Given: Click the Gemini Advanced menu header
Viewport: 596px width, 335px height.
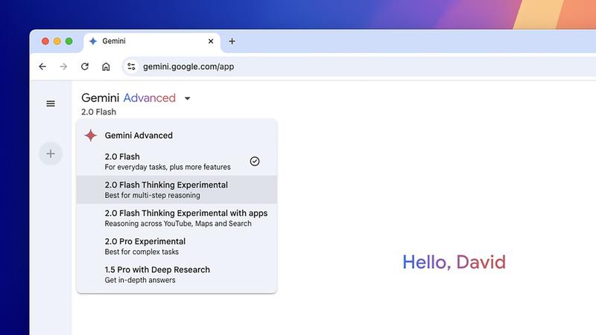Looking at the screenshot, I should point(139,135).
